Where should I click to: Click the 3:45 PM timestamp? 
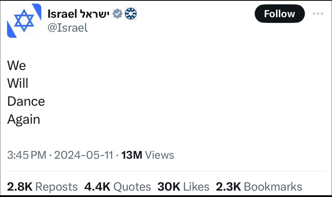point(27,155)
